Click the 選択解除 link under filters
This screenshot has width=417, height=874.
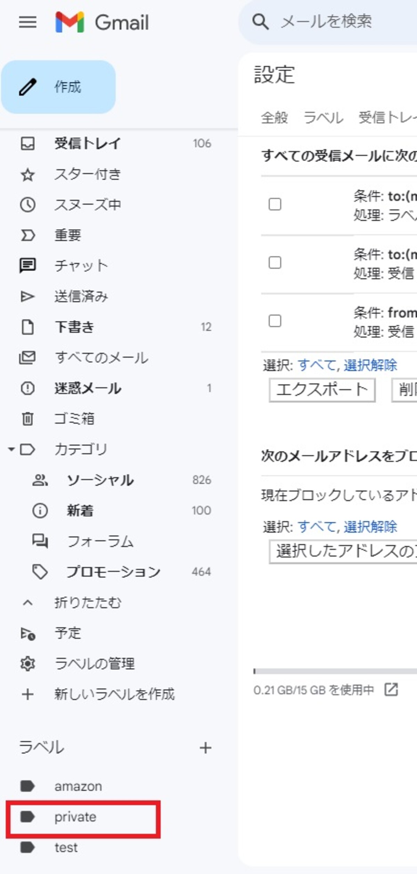click(370, 365)
